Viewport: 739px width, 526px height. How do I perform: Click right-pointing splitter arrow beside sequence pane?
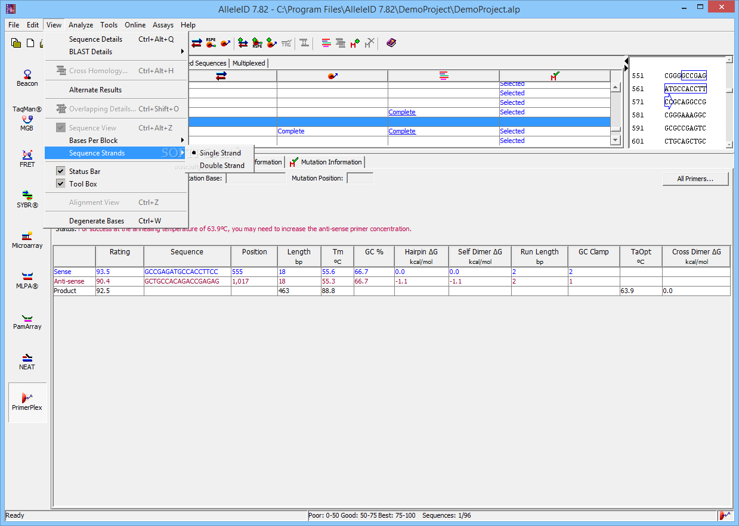626,69
